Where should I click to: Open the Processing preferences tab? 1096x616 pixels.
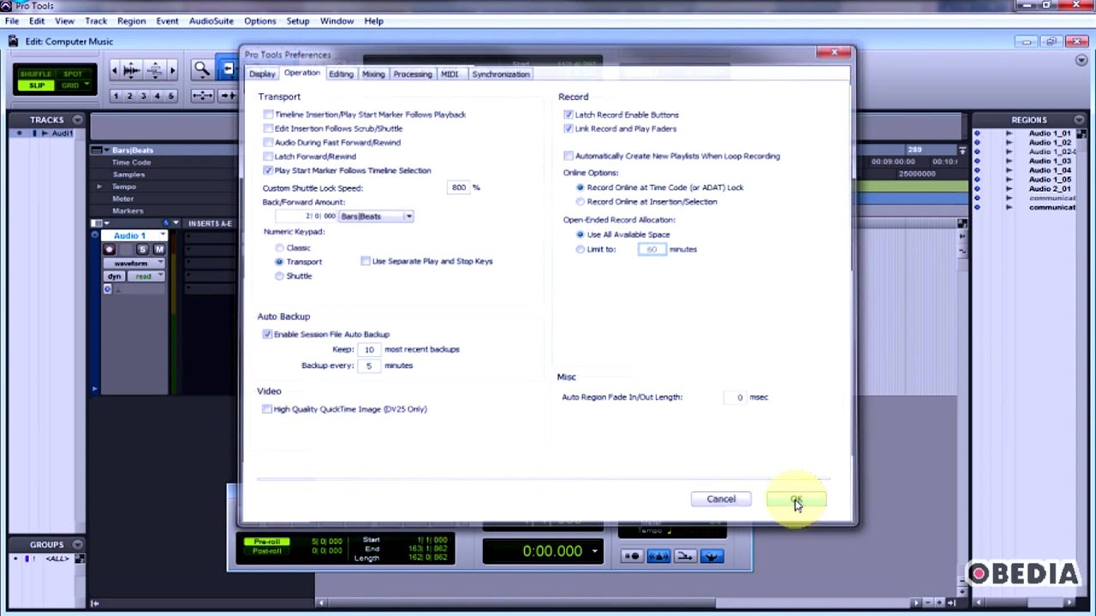413,74
